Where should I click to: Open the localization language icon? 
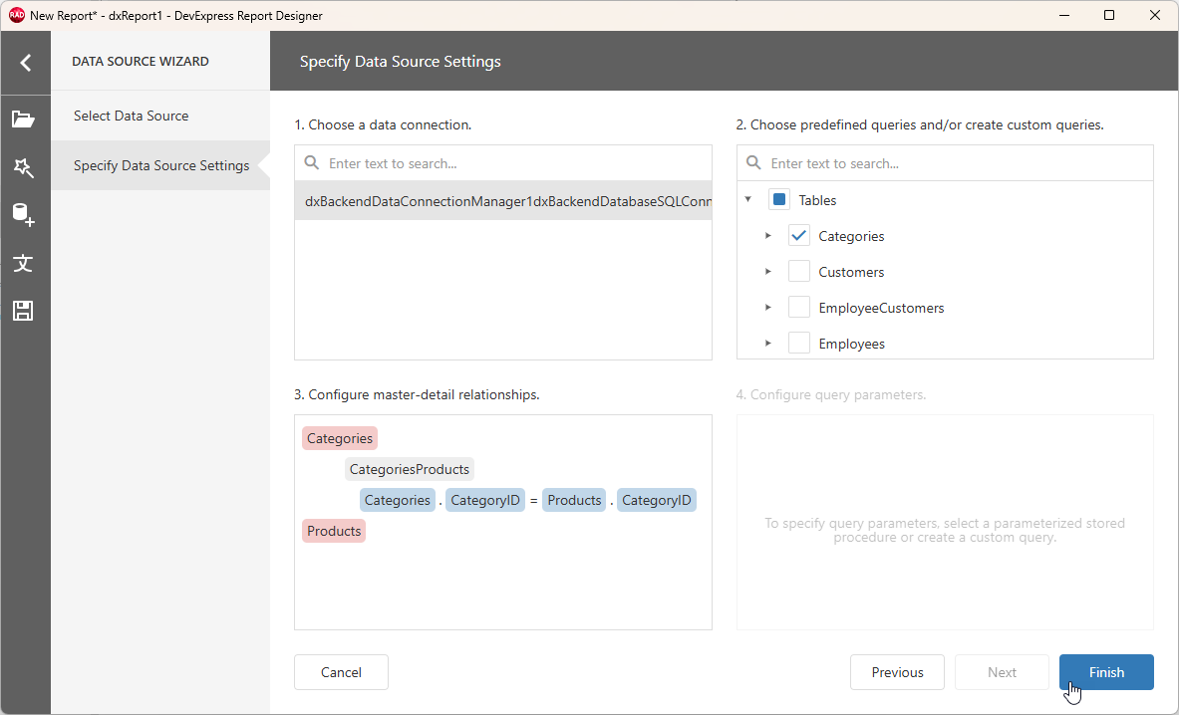[23, 263]
